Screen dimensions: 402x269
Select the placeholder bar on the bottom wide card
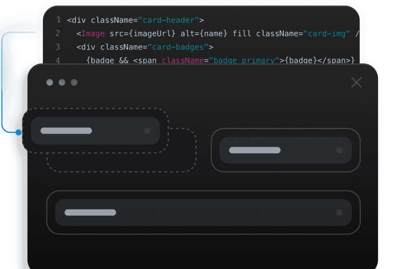(x=90, y=213)
